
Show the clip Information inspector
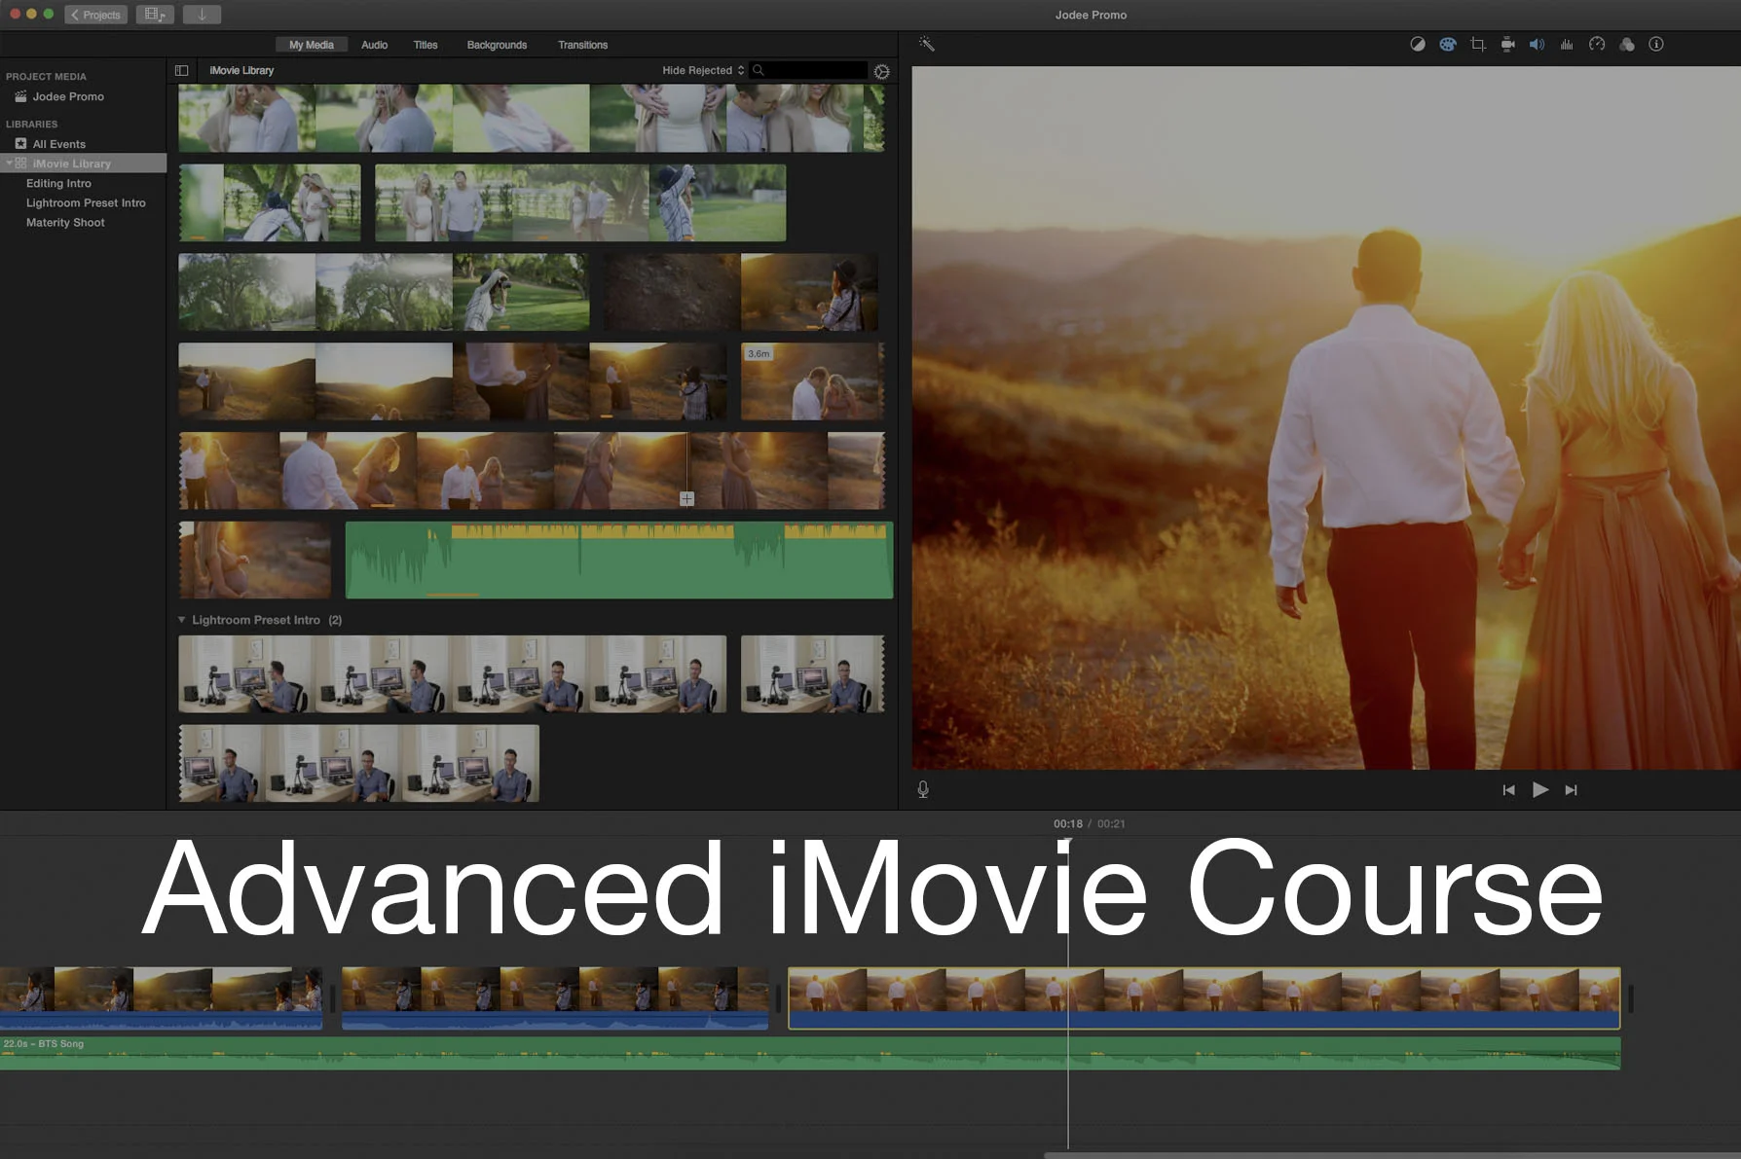(x=1656, y=44)
